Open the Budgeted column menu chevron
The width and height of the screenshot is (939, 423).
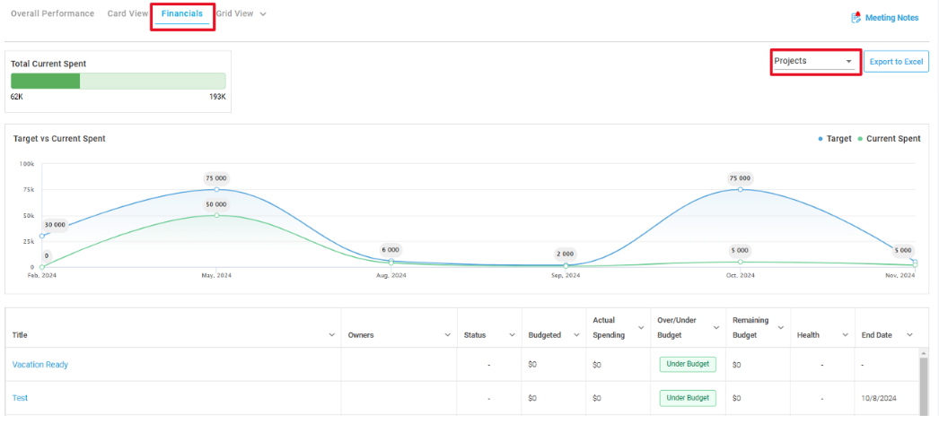(576, 335)
